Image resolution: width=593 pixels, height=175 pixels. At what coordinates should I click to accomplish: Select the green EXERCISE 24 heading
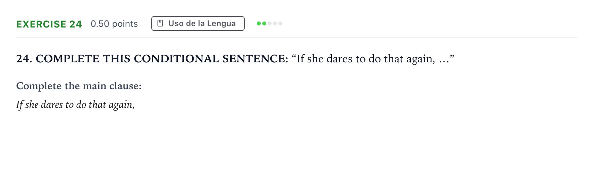(x=49, y=24)
